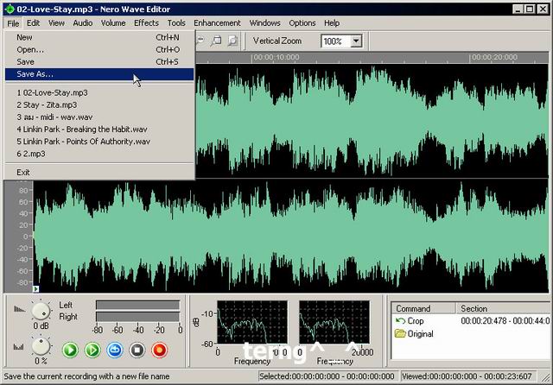Viewport: 553px width, 385px height.
Task: Click the right frequency spectrum graph
Action: click(334, 322)
